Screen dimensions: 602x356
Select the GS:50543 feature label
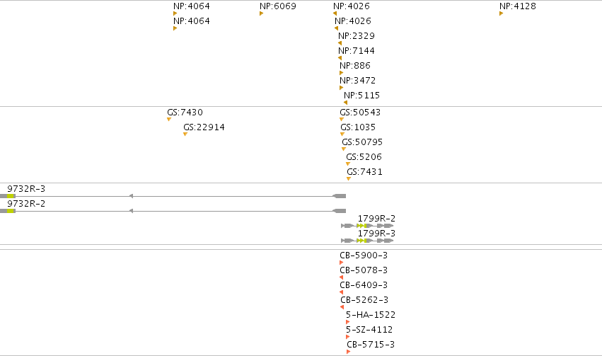[x=360, y=112]
